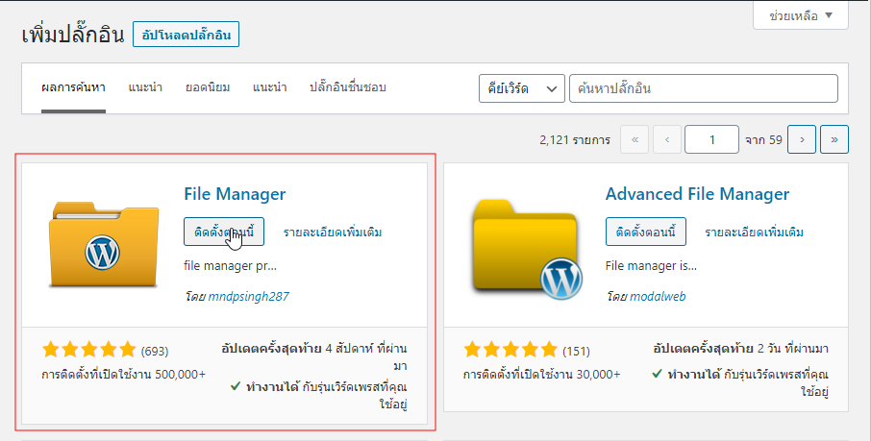Click the "file manager pr…" description text
871x441 pixels.
pos(230,266)
